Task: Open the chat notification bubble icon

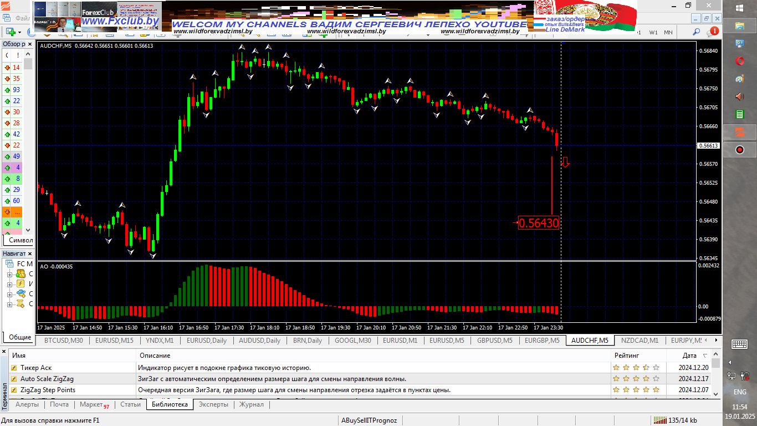Action: click(x=712, y=32)
